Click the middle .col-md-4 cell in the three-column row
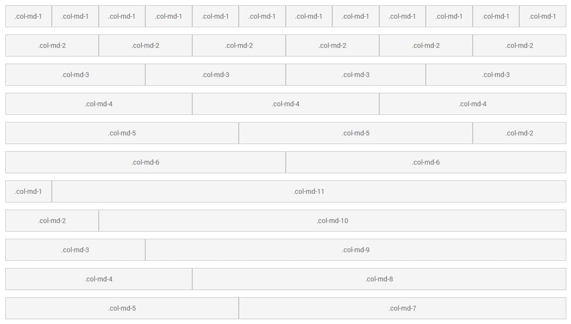 click(286, 104)
